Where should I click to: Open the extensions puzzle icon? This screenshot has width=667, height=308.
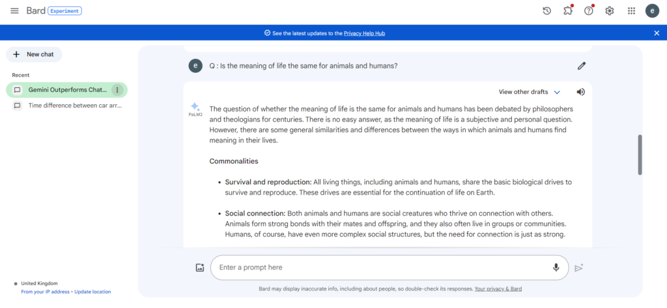coord(568,11)
